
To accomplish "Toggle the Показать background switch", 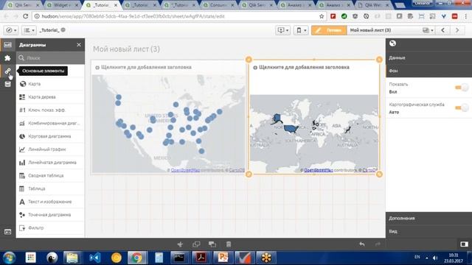I will click(462, 88).
